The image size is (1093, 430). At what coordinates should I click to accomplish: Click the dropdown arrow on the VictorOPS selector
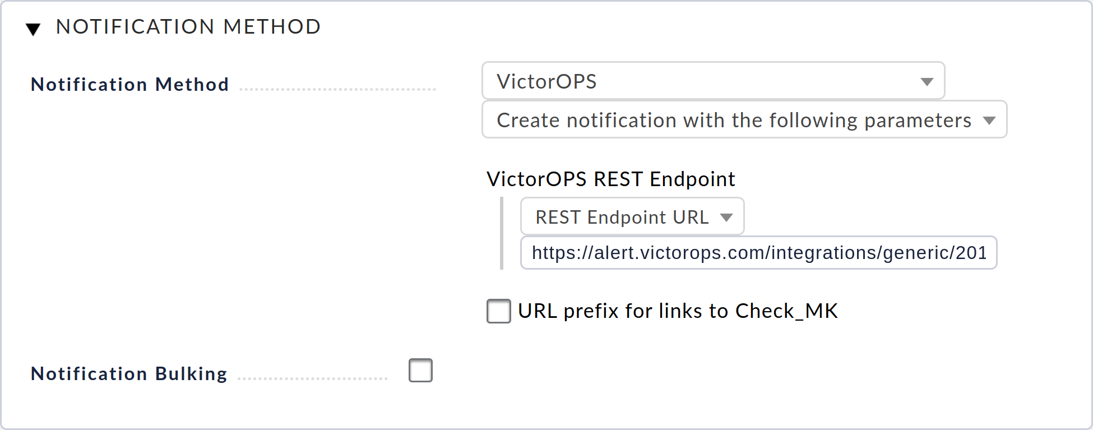coord(928,81)
